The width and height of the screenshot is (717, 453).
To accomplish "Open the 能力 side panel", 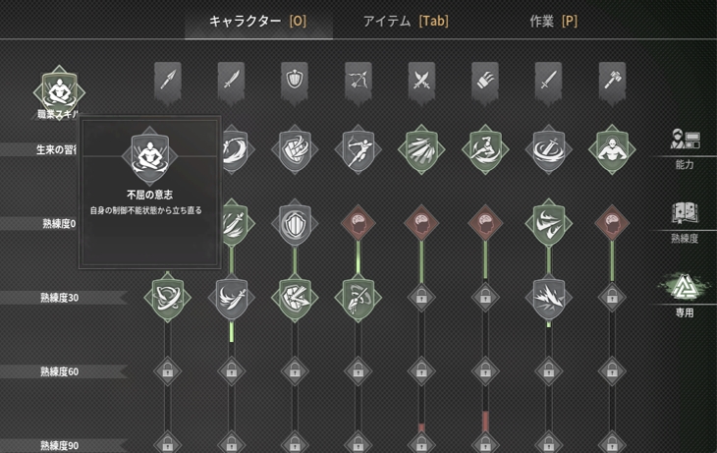I will [x=685, y=148].
